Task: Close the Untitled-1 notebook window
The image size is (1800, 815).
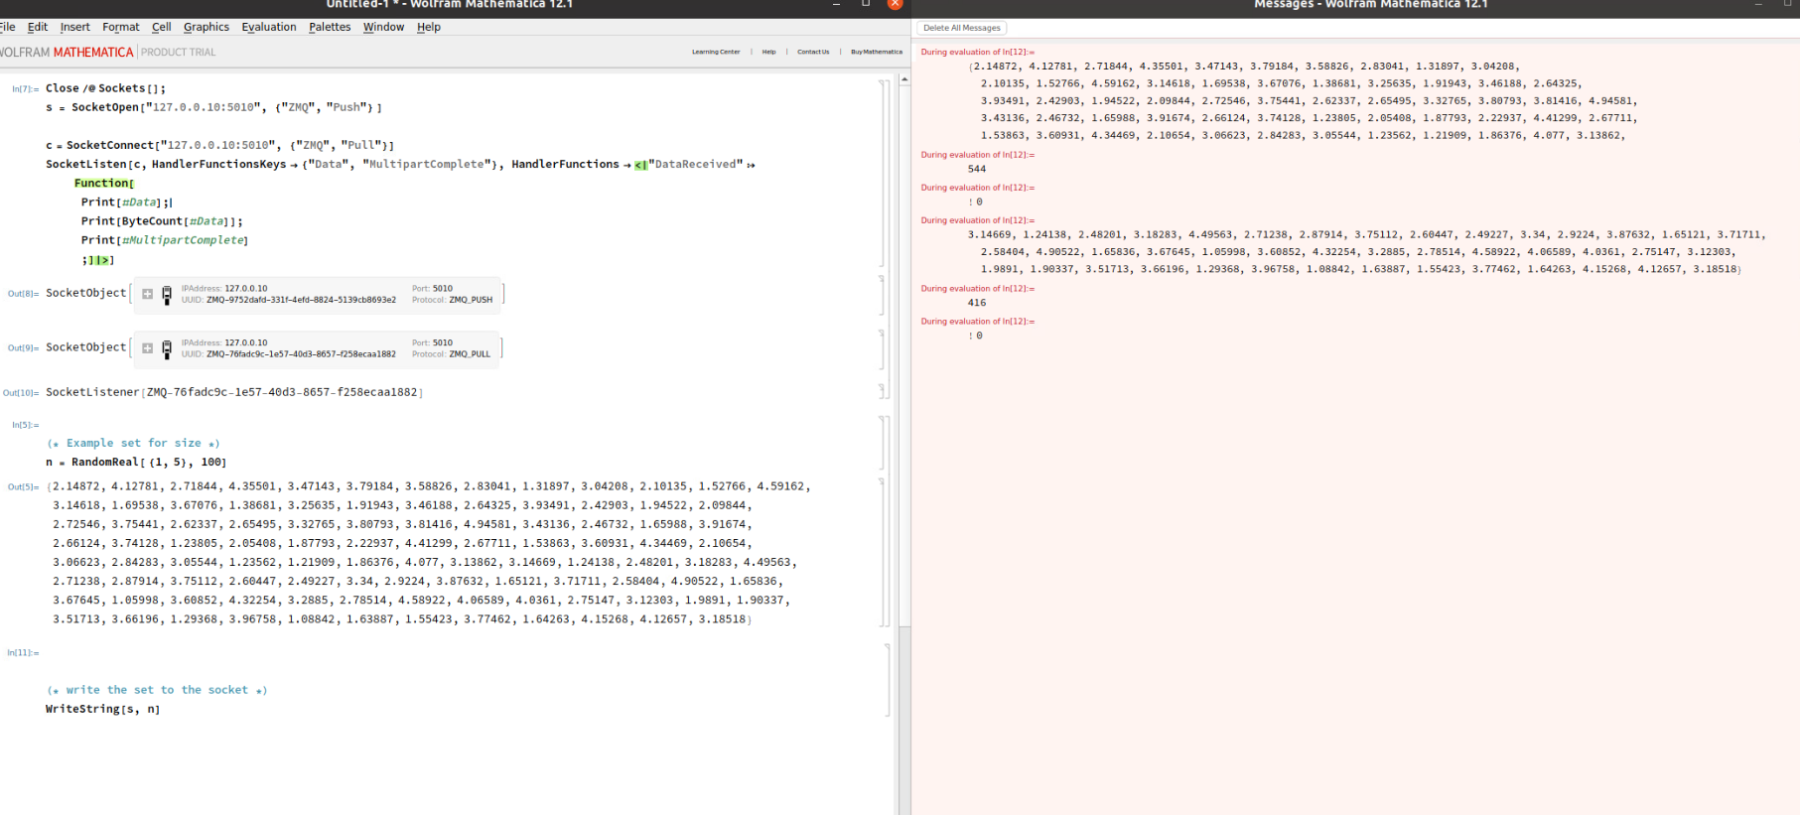Action: (895, 4)
